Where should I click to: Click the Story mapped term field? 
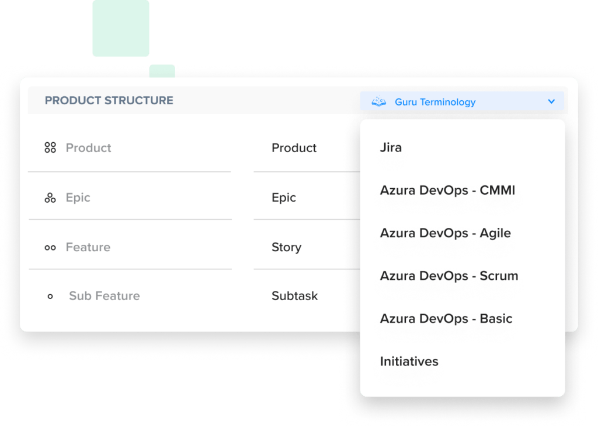(x=307, y=247)
